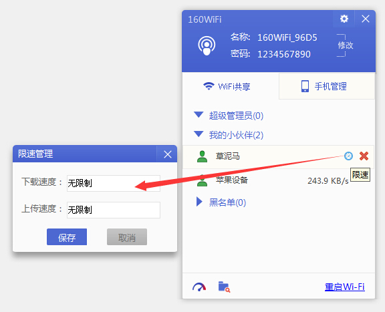Expand the 黑名单(0) group
Viewport: 385px width, 312px height.
pos(199,202)
